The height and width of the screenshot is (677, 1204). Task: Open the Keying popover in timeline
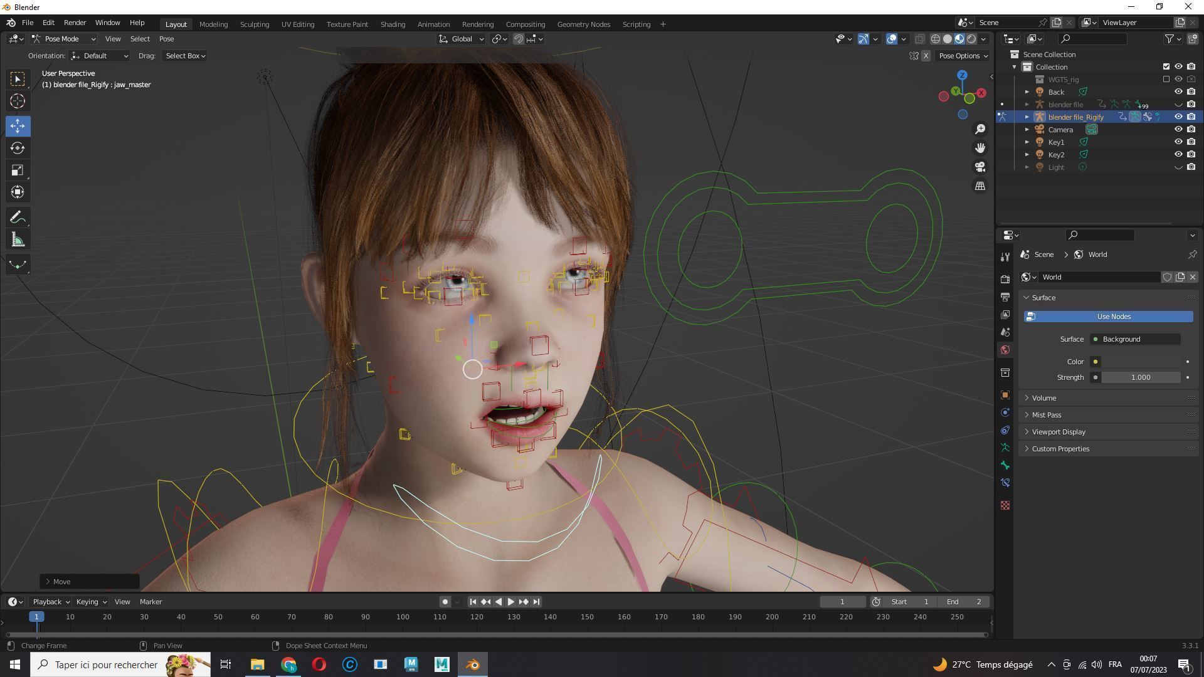(91, 602)
